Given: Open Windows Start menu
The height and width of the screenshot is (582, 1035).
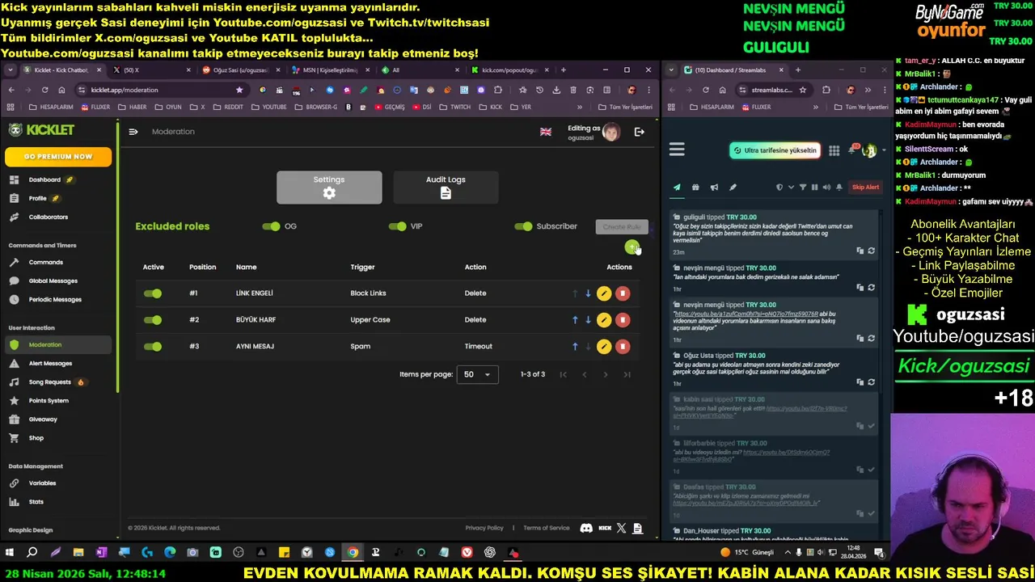Looking at the screenshot, I should pos(10,553).
